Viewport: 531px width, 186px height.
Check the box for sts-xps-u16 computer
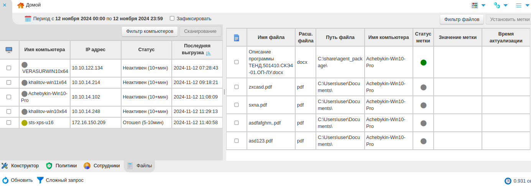(x=9, y=123)
